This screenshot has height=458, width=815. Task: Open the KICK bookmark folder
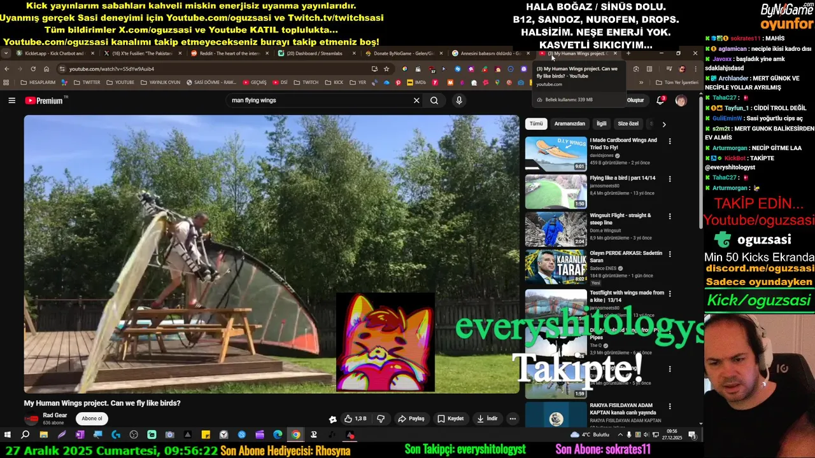point(334,82)
